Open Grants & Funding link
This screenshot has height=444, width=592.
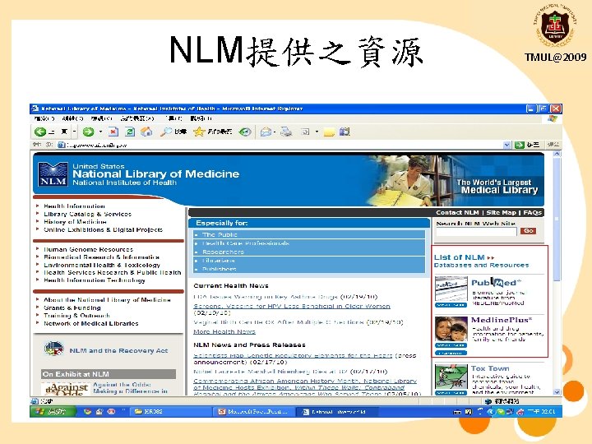[x=72, y=308]
